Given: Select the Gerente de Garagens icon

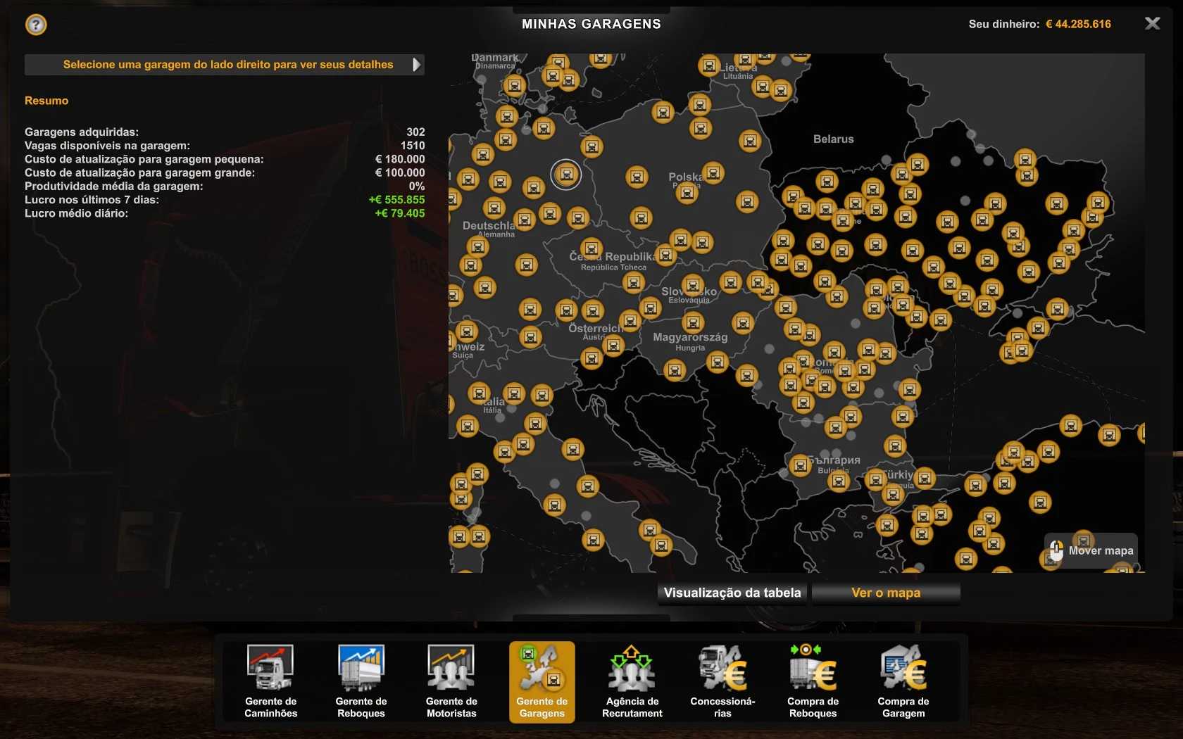Looking at the screenshot, I should (x=542, y=681).
